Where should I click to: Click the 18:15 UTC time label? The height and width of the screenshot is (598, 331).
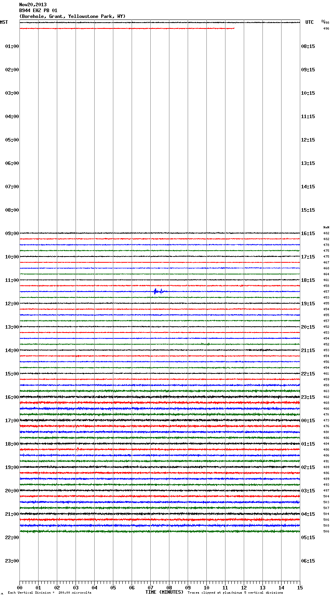(x=308, y=280)
